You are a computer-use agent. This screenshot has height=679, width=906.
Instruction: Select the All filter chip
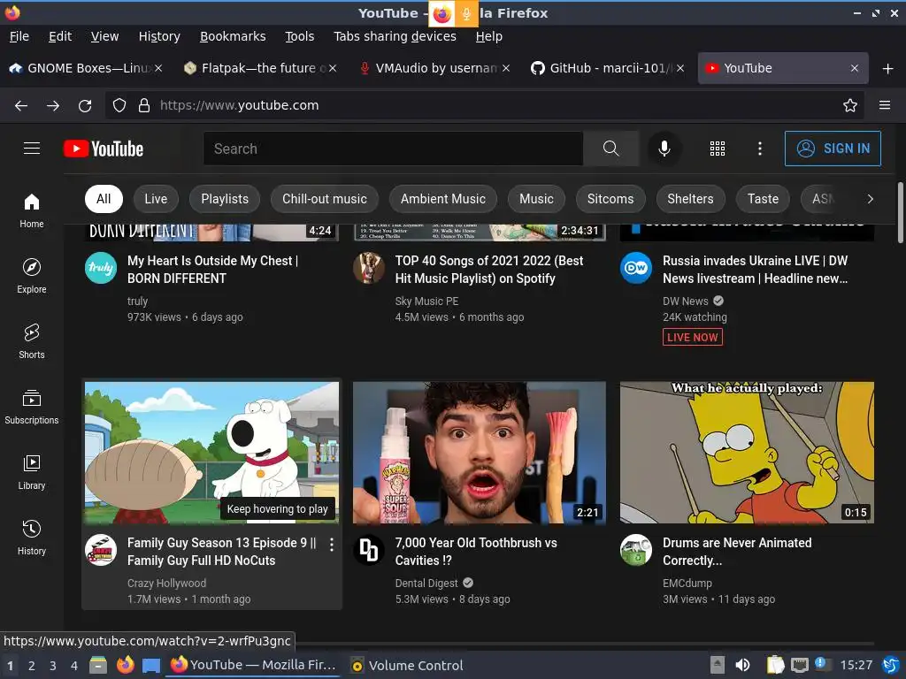click(104, 199)
